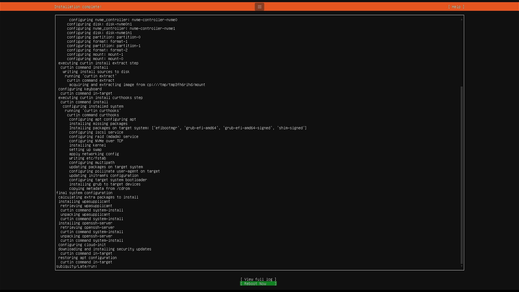Click the 'Installation complete!' header title
519x292 pixels.
78,7
